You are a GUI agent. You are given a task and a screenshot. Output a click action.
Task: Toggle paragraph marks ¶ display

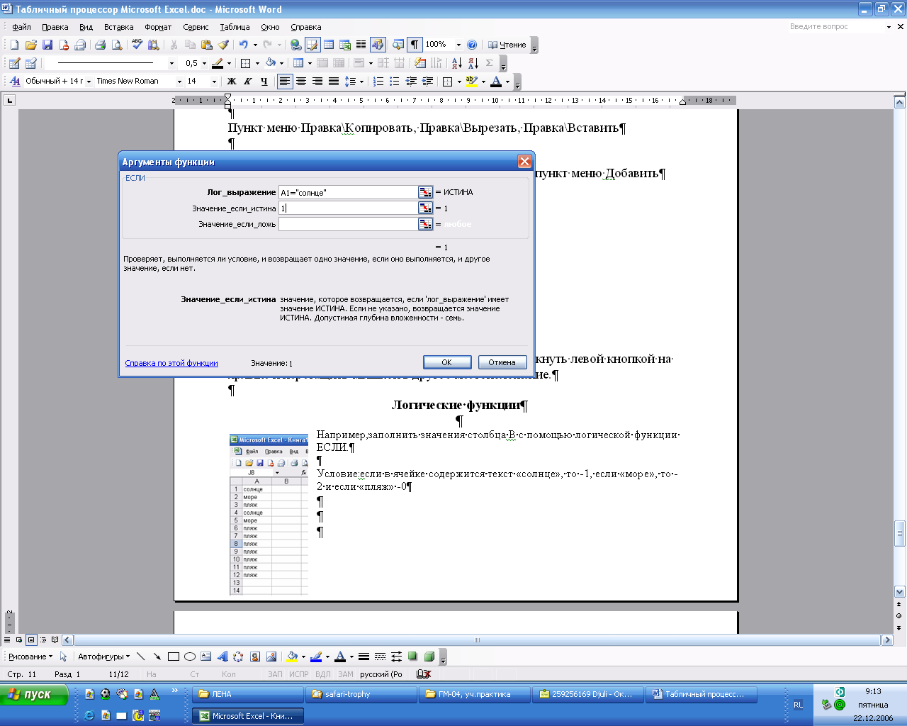click(415, 45)
